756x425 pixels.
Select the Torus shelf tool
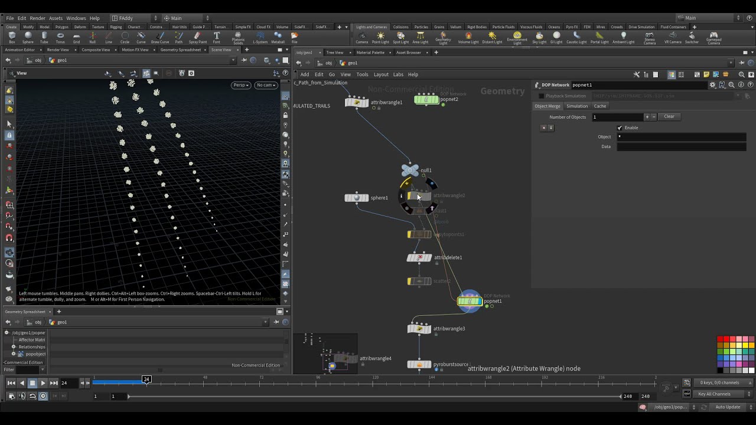tap(60, 38)
